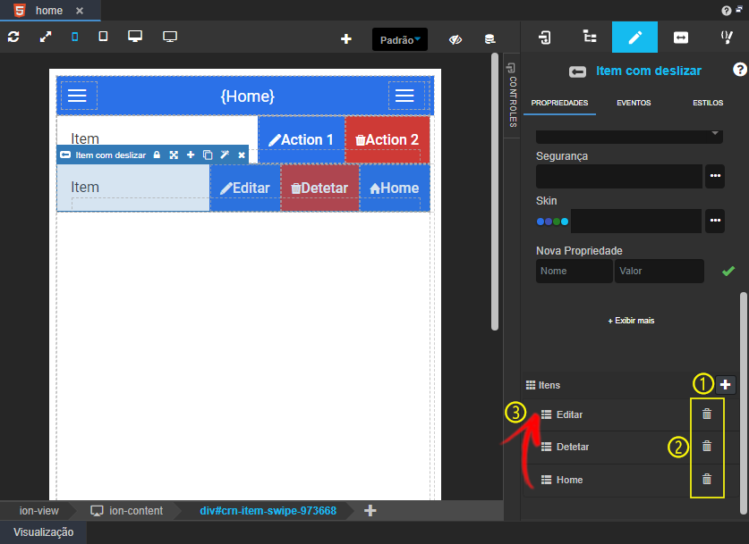Open the braces code panel icon
Image resolution: width=749 pixels, height=544 pixels.
pyautogui.click(x=727, y=37)
